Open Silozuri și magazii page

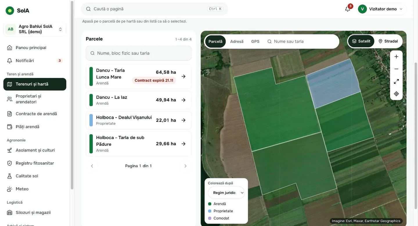click(35, 213)
